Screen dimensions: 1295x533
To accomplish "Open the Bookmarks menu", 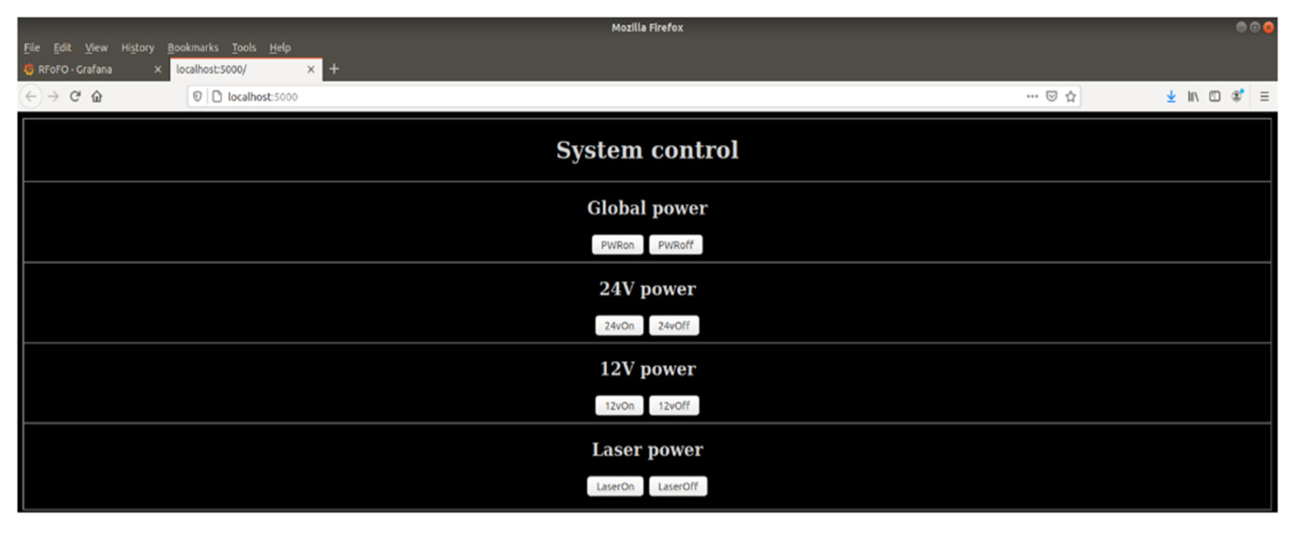I will pyautogui.click(x=193, y=48).
